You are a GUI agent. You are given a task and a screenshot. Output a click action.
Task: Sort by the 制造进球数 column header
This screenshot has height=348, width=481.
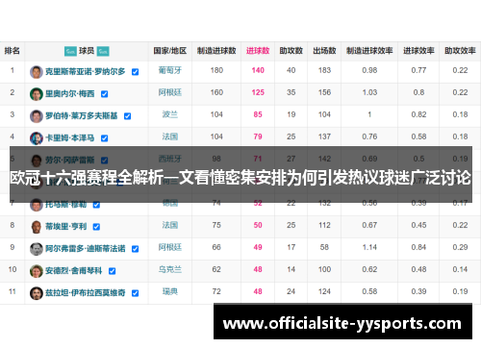(x=216, y=51)
